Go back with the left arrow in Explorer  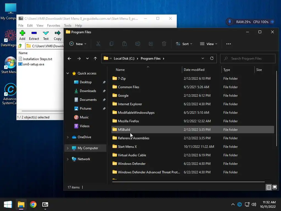click(x=69, y=59)
